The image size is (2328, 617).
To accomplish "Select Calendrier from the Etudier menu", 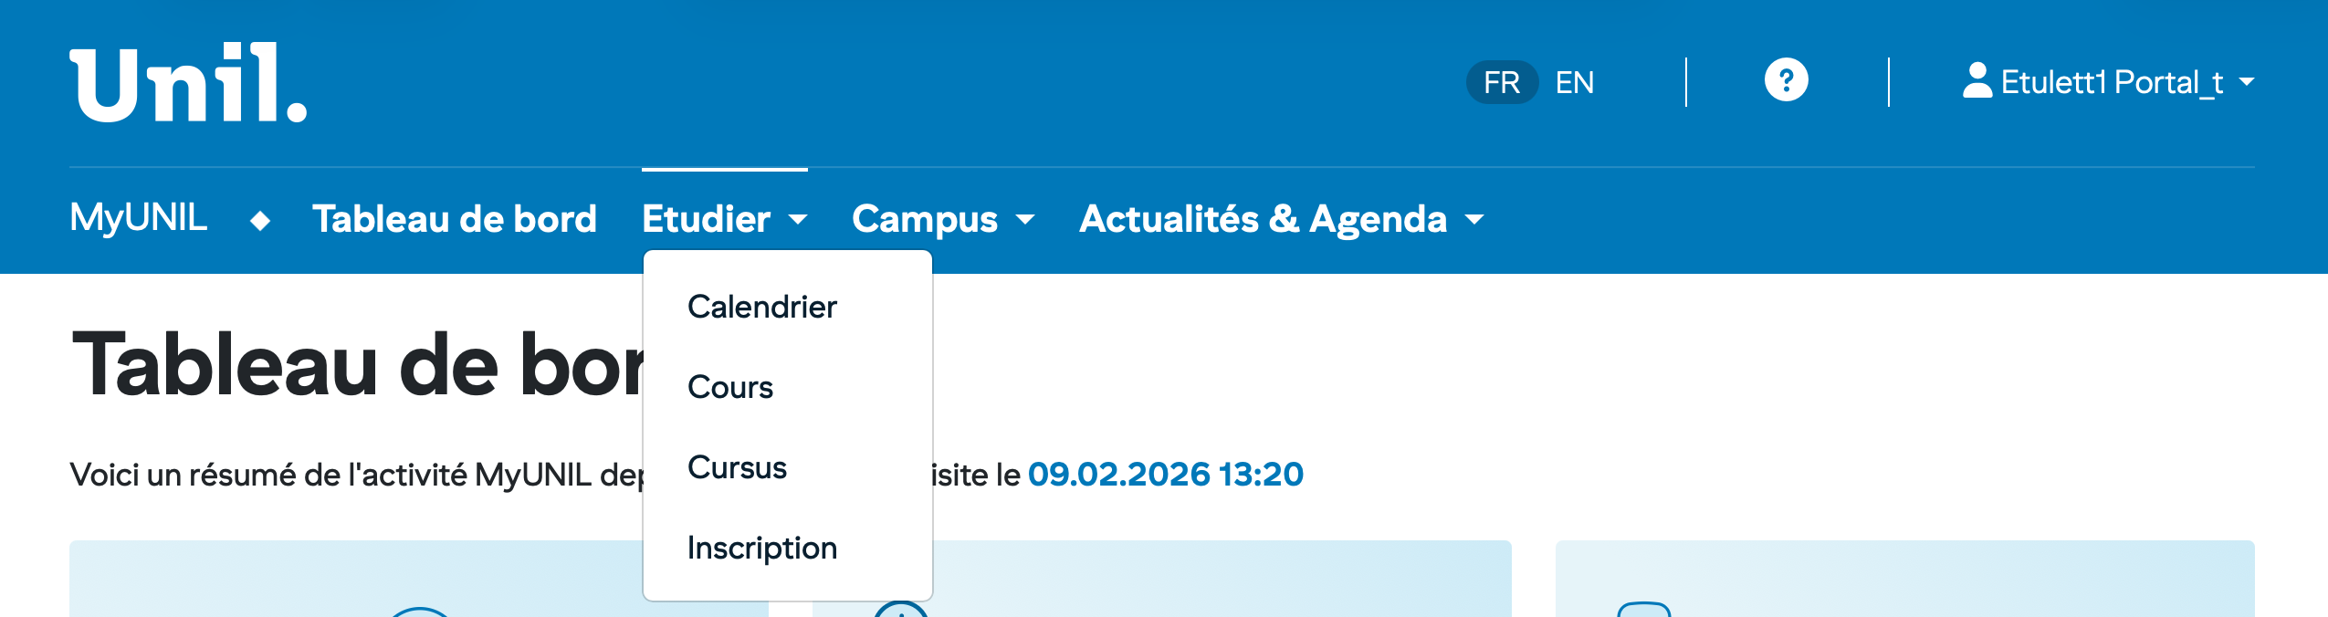I will (x=761, y=307).
